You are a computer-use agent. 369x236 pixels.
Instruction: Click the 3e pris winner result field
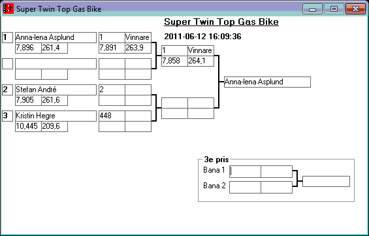(326, 181)
